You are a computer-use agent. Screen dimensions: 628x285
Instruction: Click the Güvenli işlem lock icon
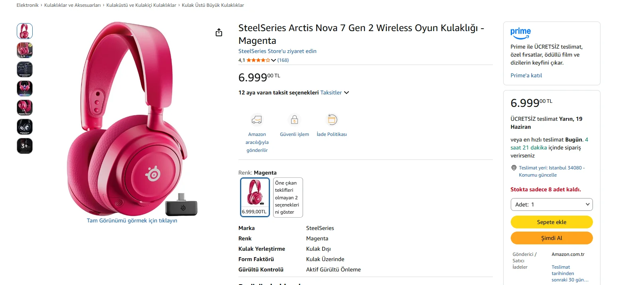pos(294,120)
